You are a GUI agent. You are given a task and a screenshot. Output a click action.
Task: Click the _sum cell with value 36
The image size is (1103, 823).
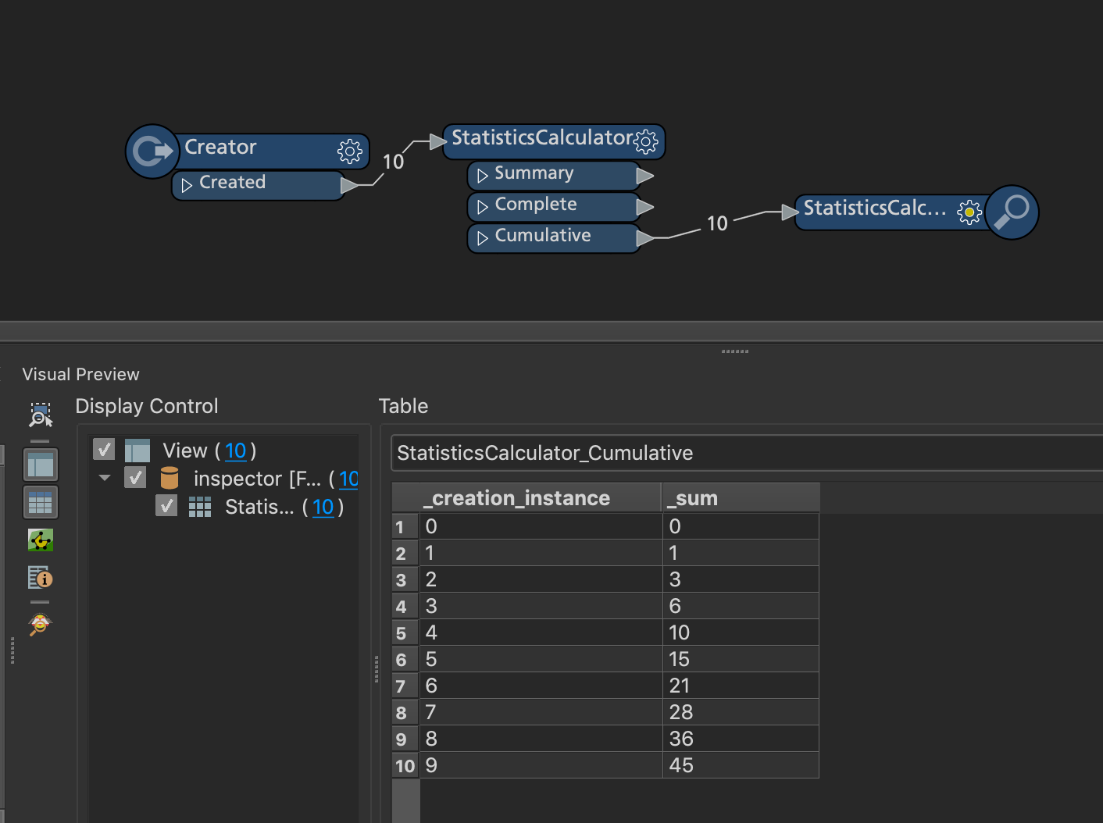(x=741, y=739)
